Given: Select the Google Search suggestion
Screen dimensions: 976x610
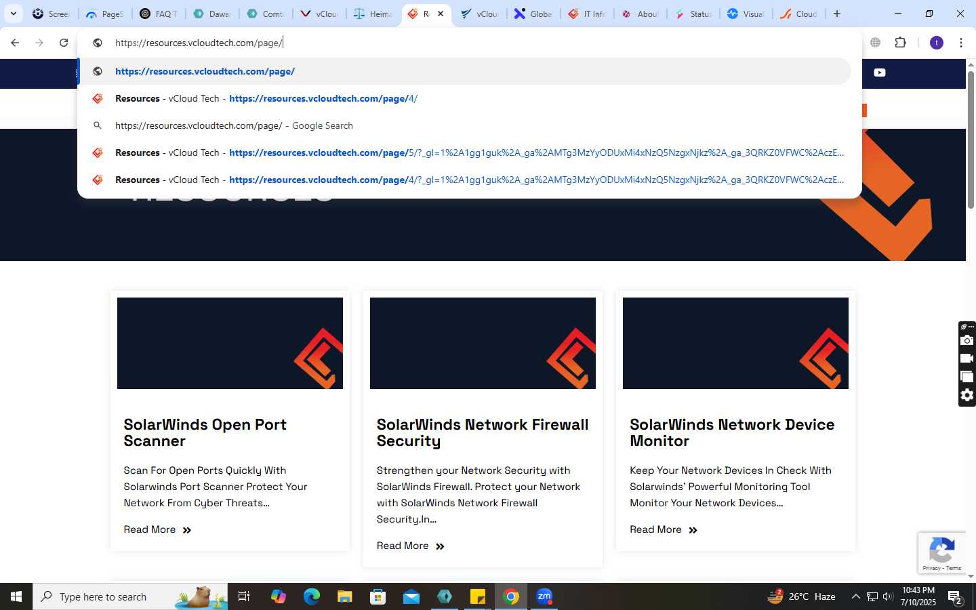Looking at the screenshot, I should tap(465, 125).
